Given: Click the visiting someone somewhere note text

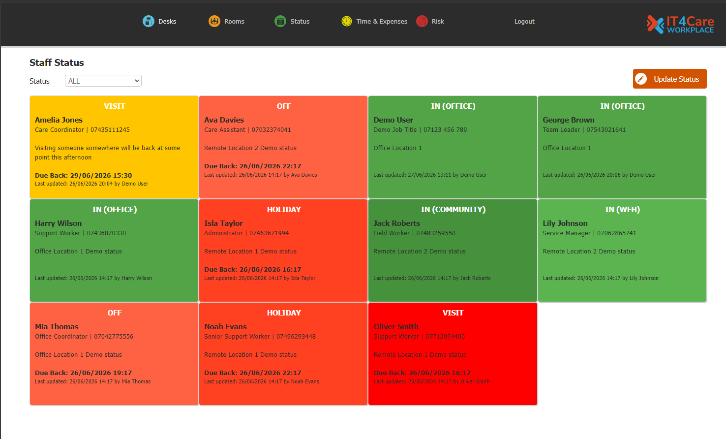Looking at the screenshot, I should coord(107,153).
